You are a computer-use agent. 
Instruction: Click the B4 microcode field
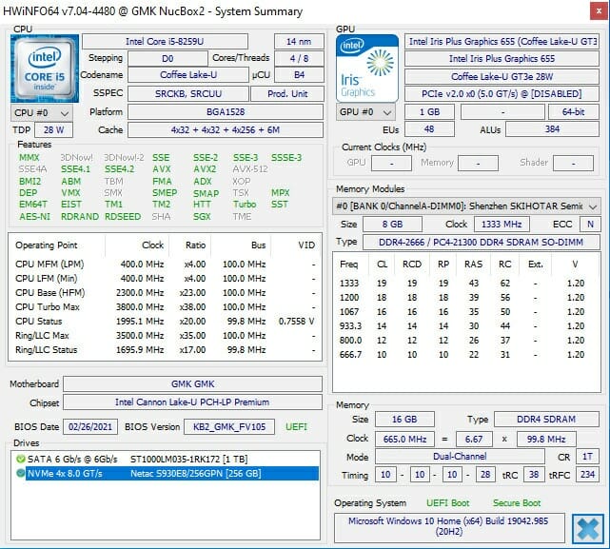(x=299, y=75)
